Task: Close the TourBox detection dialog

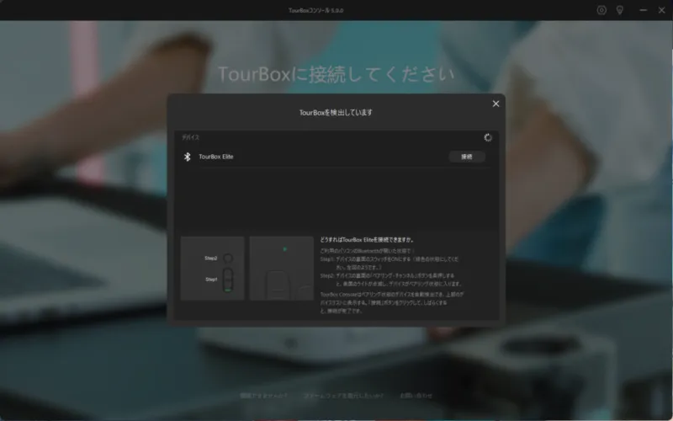Action: [x=495, y=104]
